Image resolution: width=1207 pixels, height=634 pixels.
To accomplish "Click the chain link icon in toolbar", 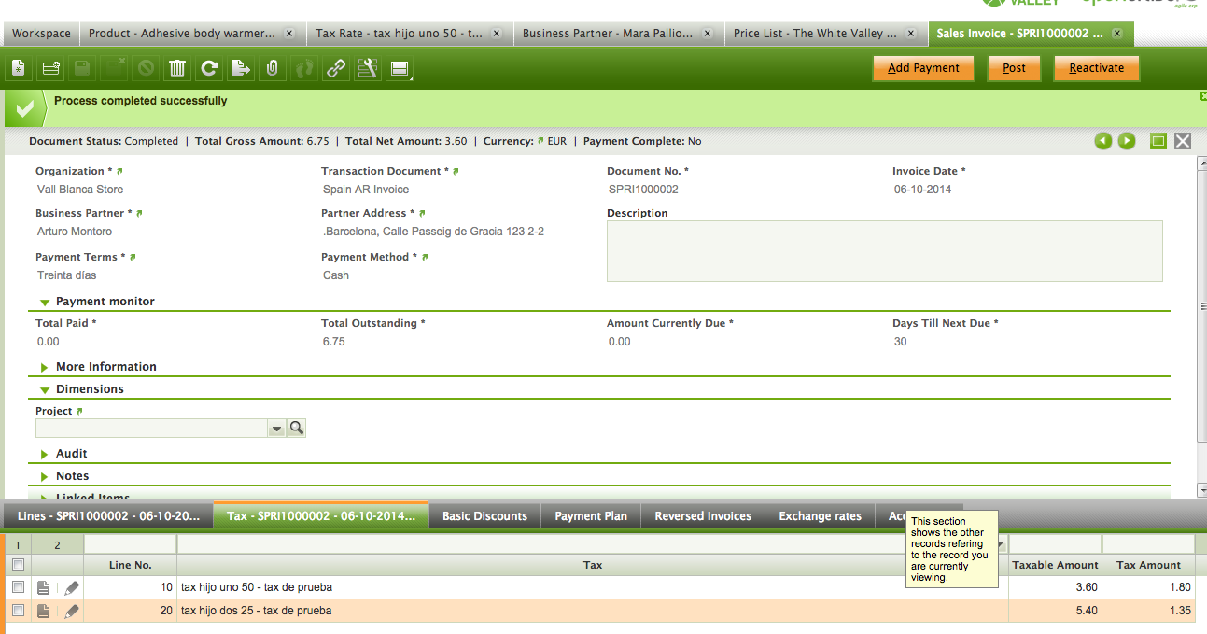I will coord(335,68).
